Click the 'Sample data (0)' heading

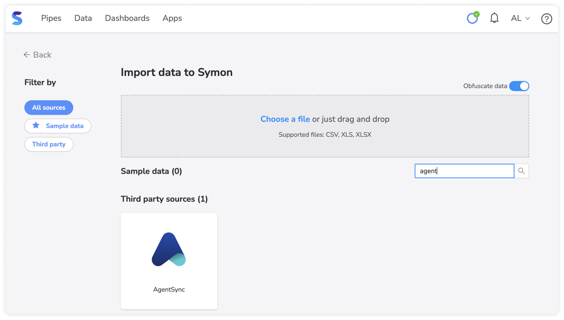151,171
